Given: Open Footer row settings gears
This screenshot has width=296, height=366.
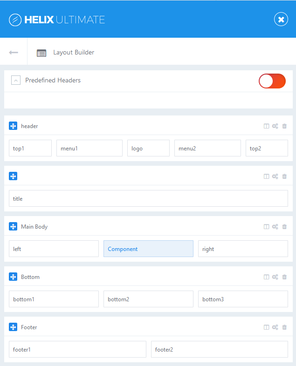Looking at the screenshot, I should 275,327.
